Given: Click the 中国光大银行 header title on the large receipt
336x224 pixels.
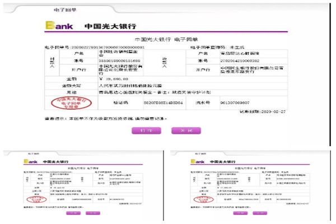Looking at the screenshot, I should pos(110,26).
